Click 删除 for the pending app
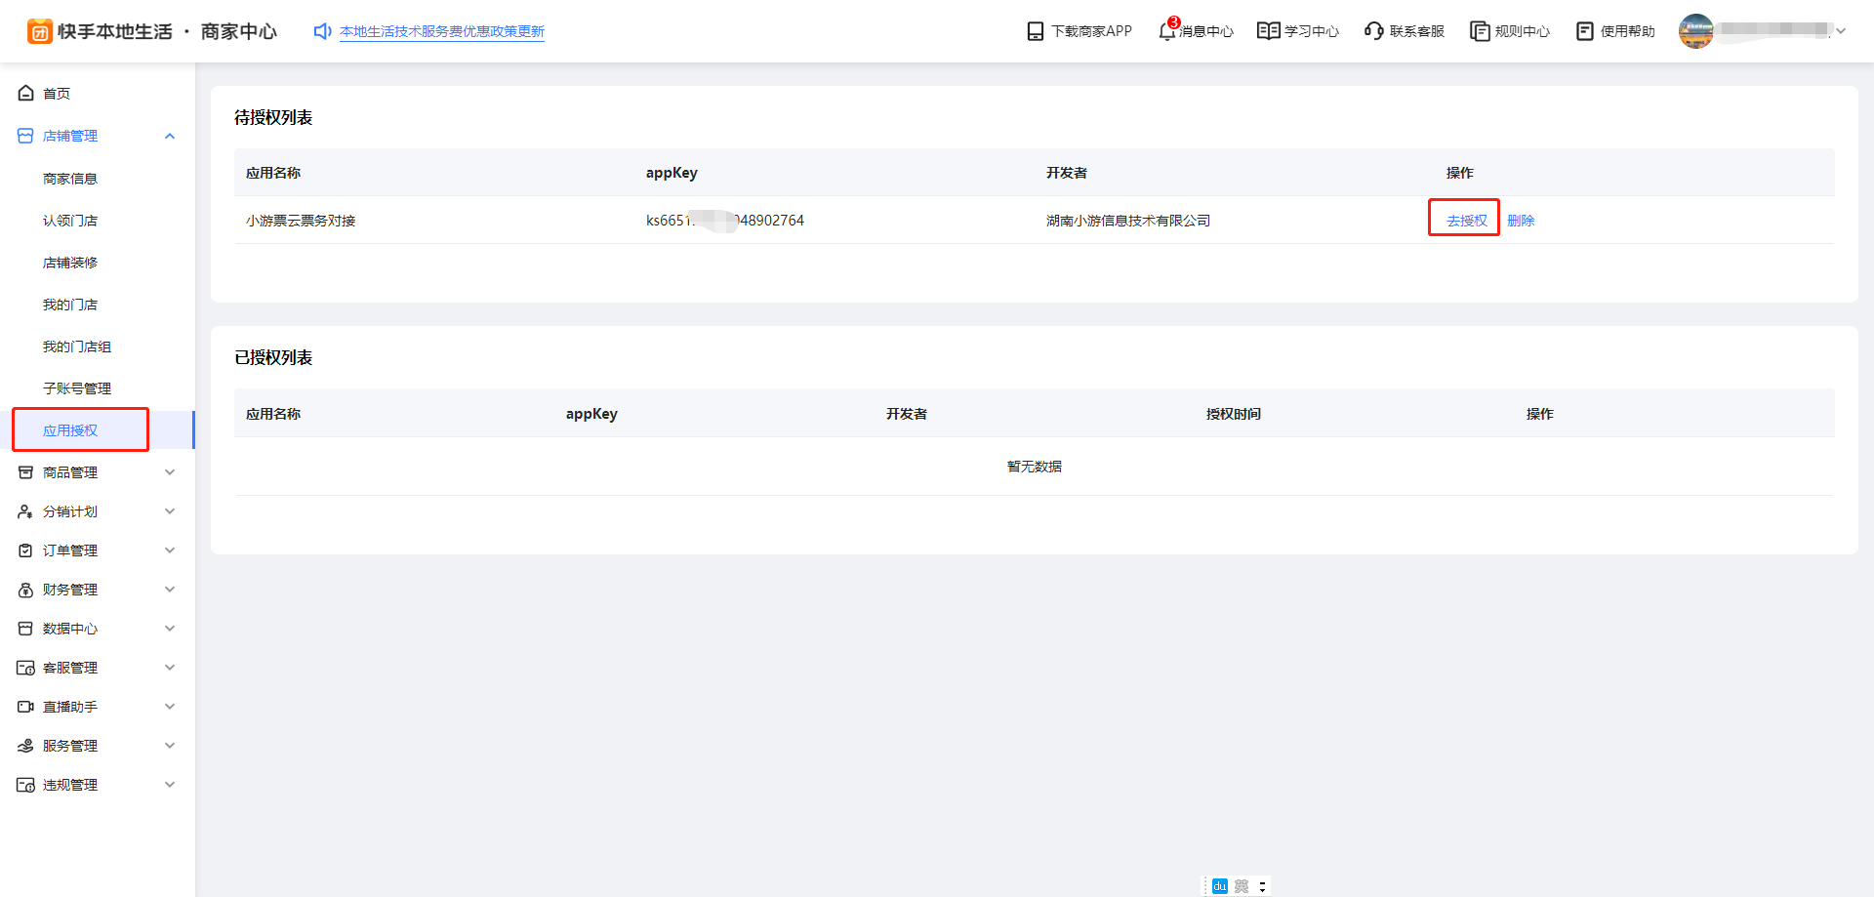 pyautogui.click(x=1521, y=221)
